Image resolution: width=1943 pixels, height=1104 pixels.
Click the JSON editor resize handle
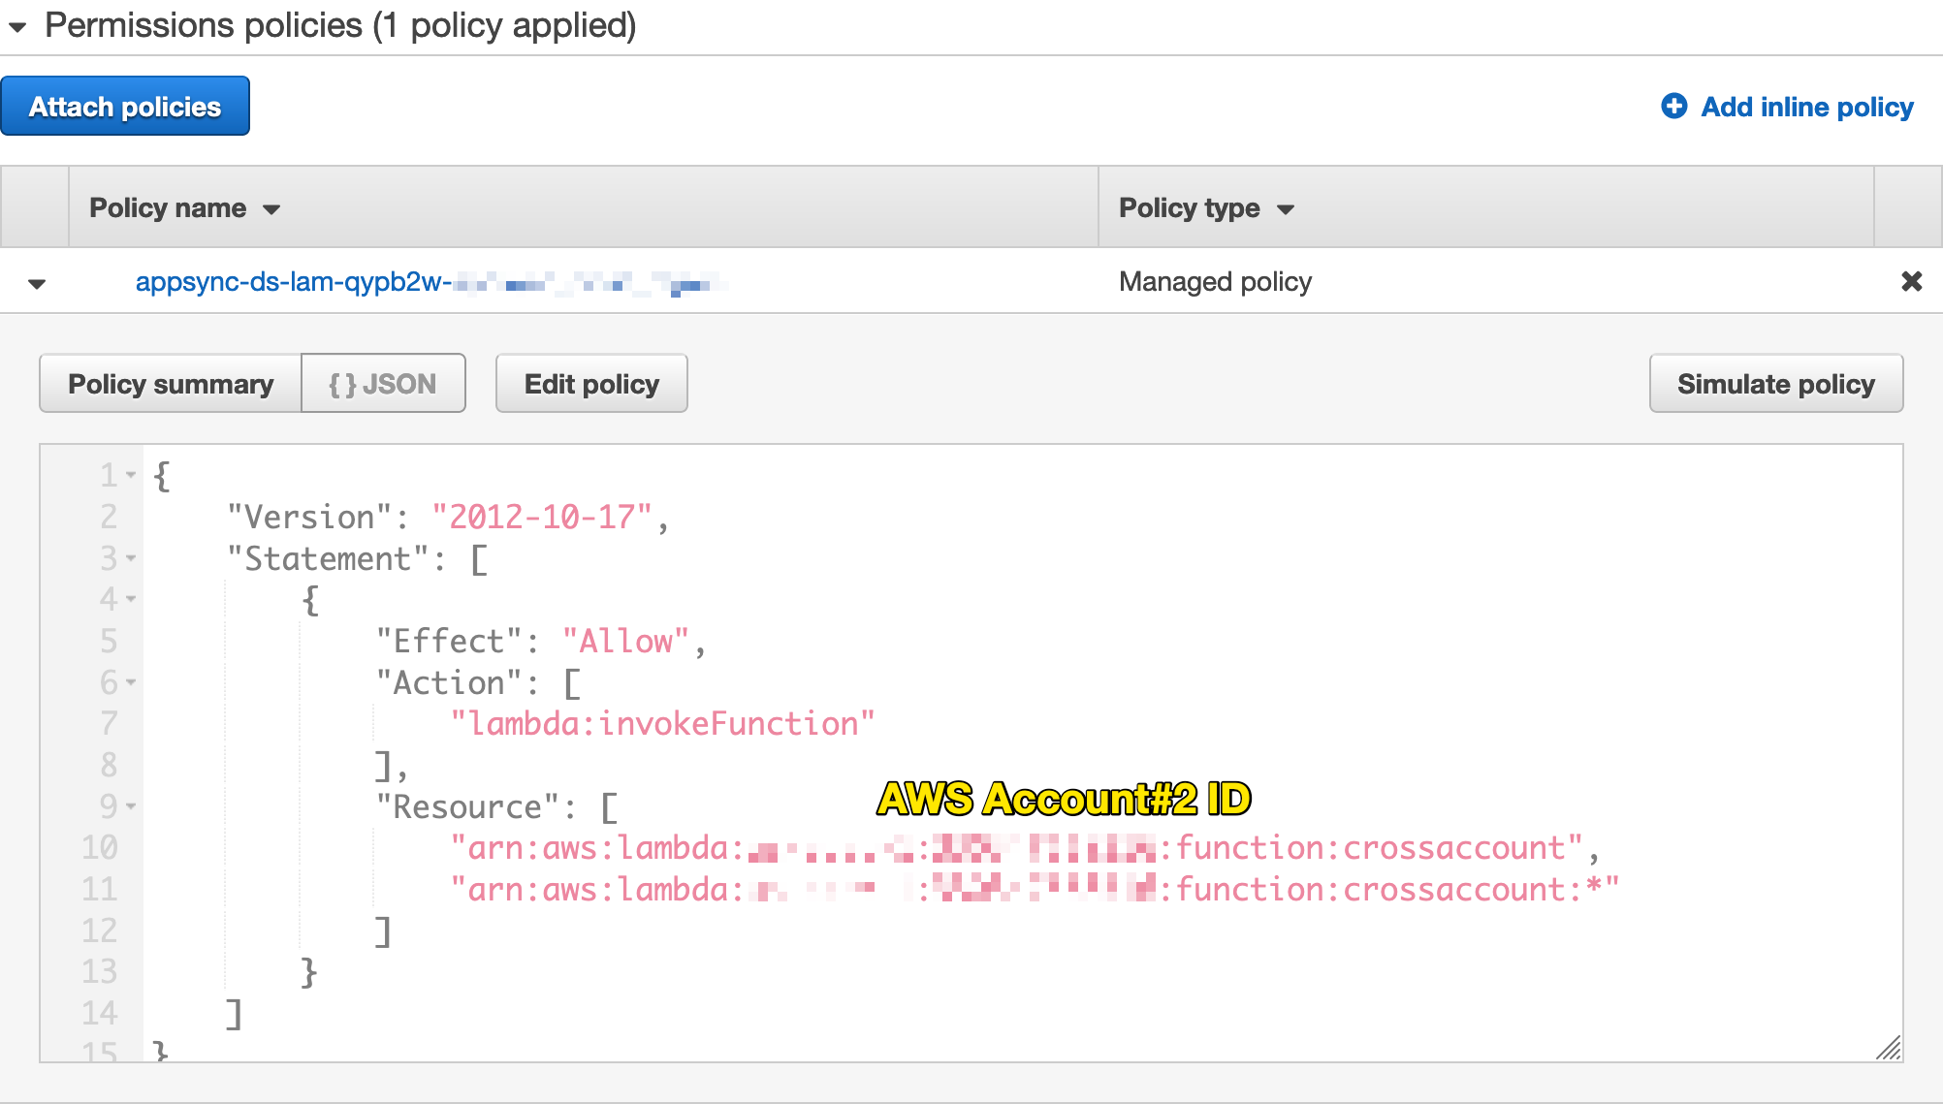point(1889,1048)
